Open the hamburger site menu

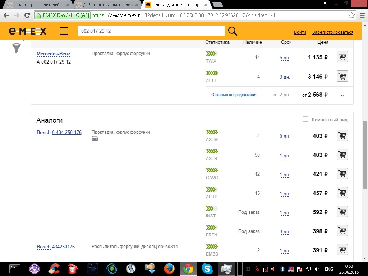pos(64,31)
